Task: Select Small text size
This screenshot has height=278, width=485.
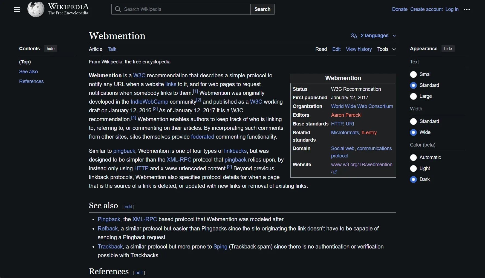Action: pyautogui.click(x=413, y=74)
